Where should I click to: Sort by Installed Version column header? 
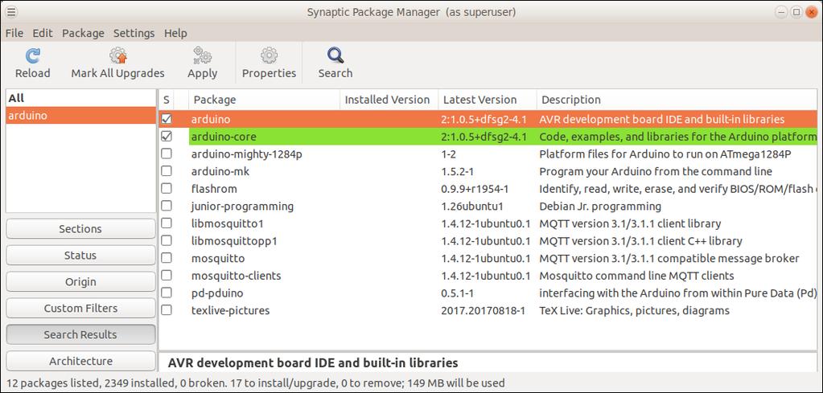click(x=389, y=100)
